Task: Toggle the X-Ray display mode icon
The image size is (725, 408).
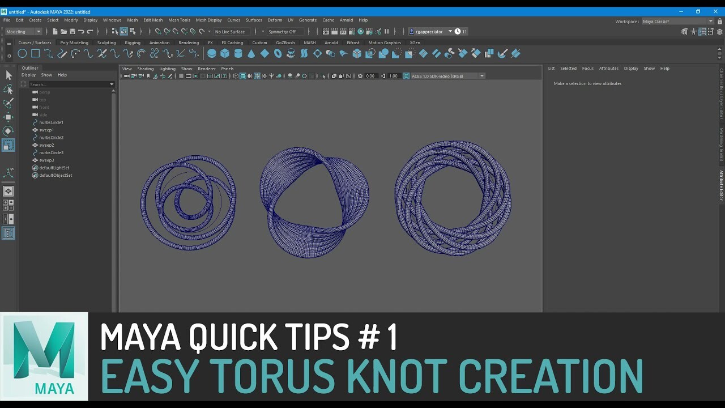Action: pos(265,75)
